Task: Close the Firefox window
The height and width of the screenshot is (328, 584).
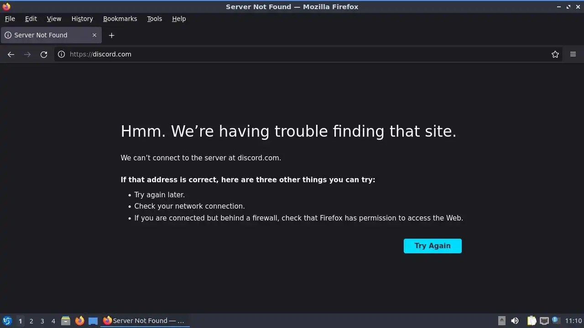Action: 578,7
